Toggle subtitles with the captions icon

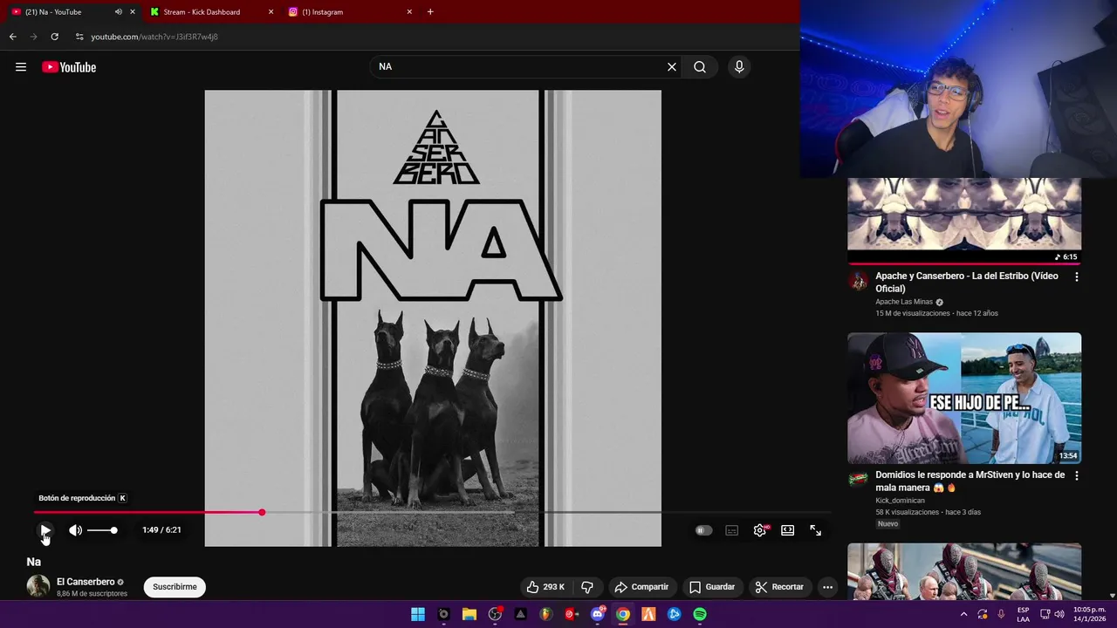point(732,530)
